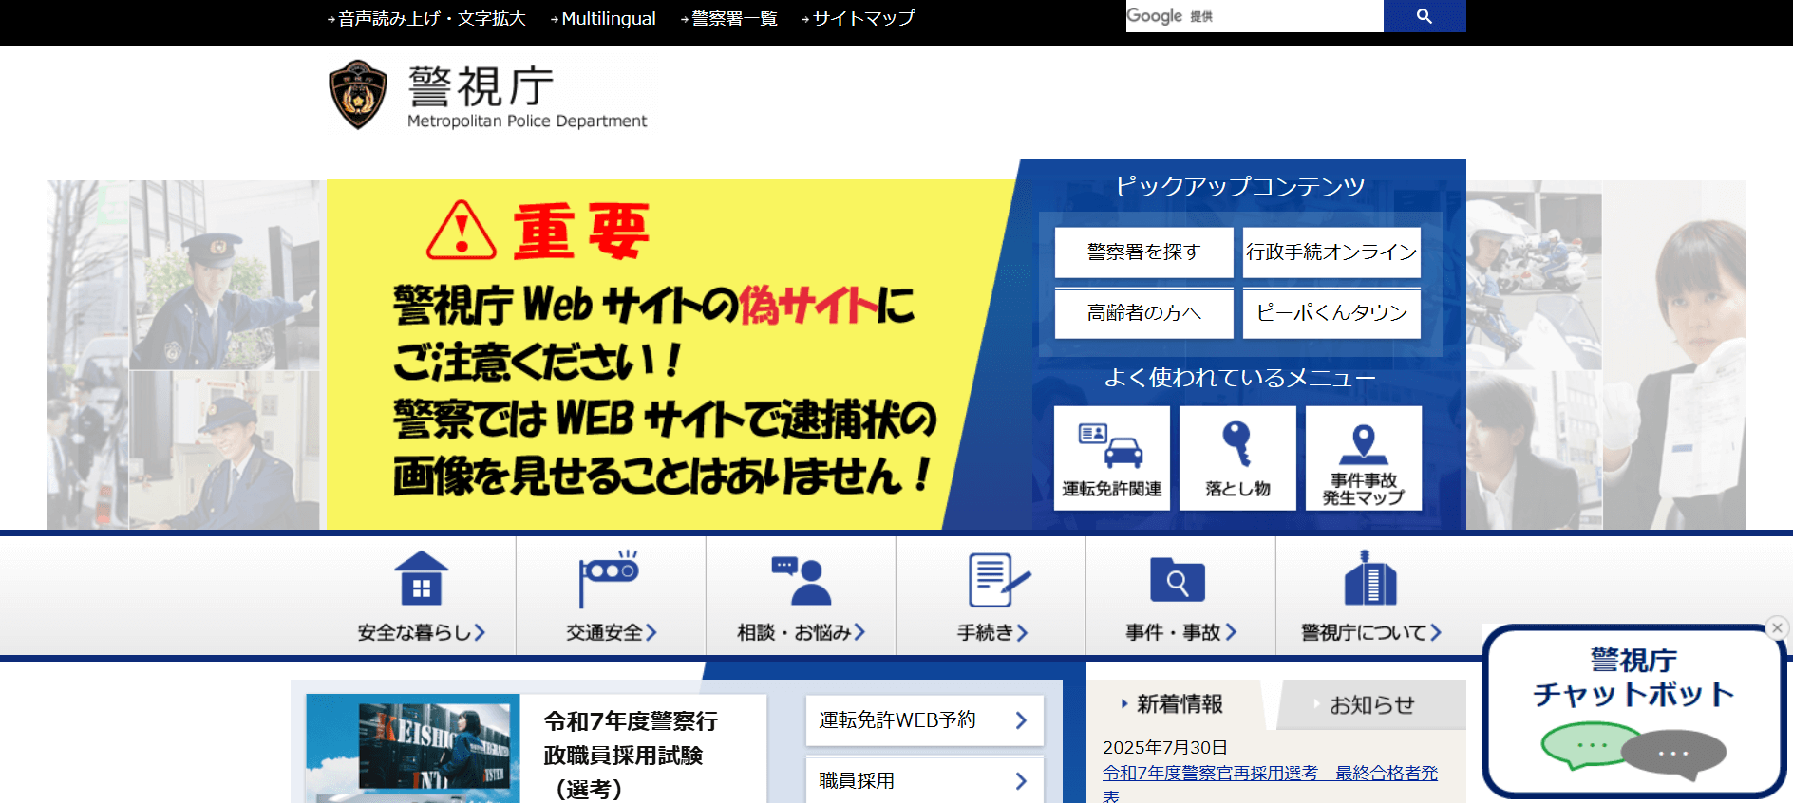Image resolution: width=1793 pixels, height=803 pixels.
Task: Switch to the お知らせ tab
Action: (1371, 704)
